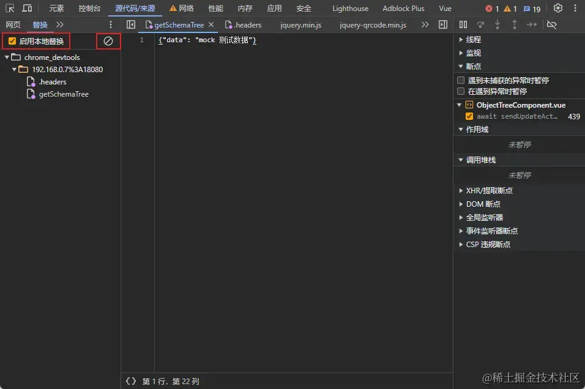This screenshot has width=585, height=389.
Task: Collapse ObjectTreeComponent.vue breakpoint group
Action: click(460, 105)
